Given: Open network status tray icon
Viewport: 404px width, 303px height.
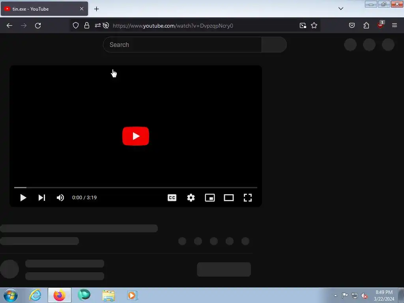Looking at the screenshot, I should point(355,296).
